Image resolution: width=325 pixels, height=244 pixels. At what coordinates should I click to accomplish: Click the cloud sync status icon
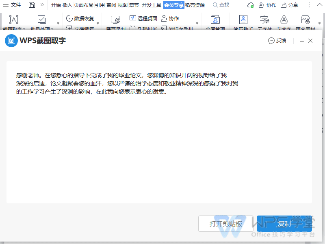251,5
